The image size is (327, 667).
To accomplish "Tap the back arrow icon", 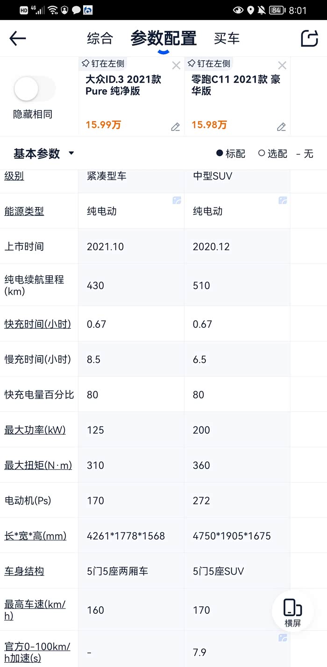I will click(x=18, y=38).
